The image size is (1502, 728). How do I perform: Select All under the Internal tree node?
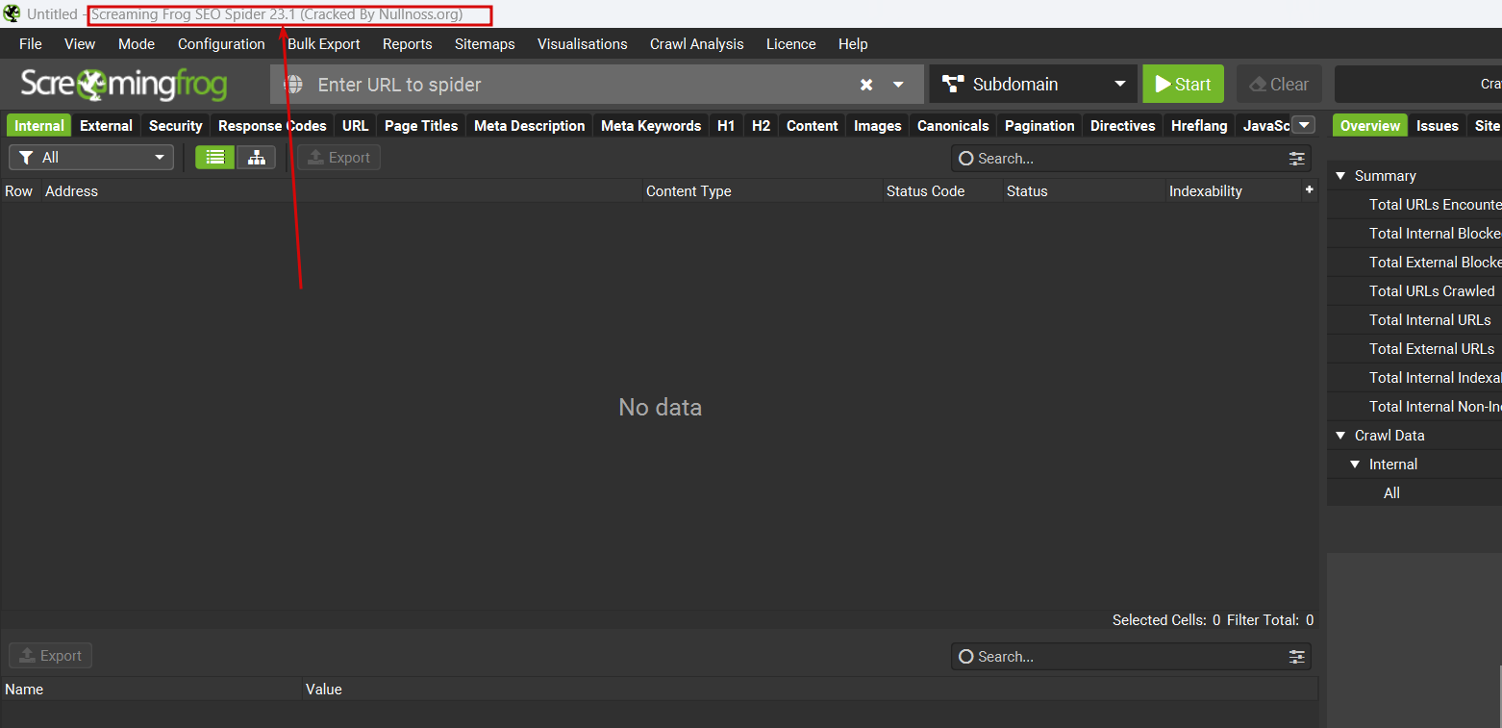coord(1414,493)
